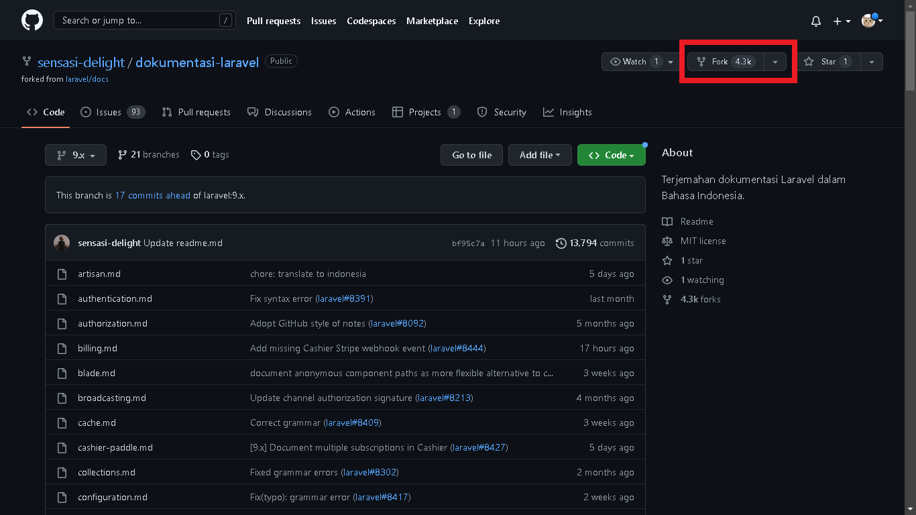View the 1 star stargazers link

click(683, 260)
